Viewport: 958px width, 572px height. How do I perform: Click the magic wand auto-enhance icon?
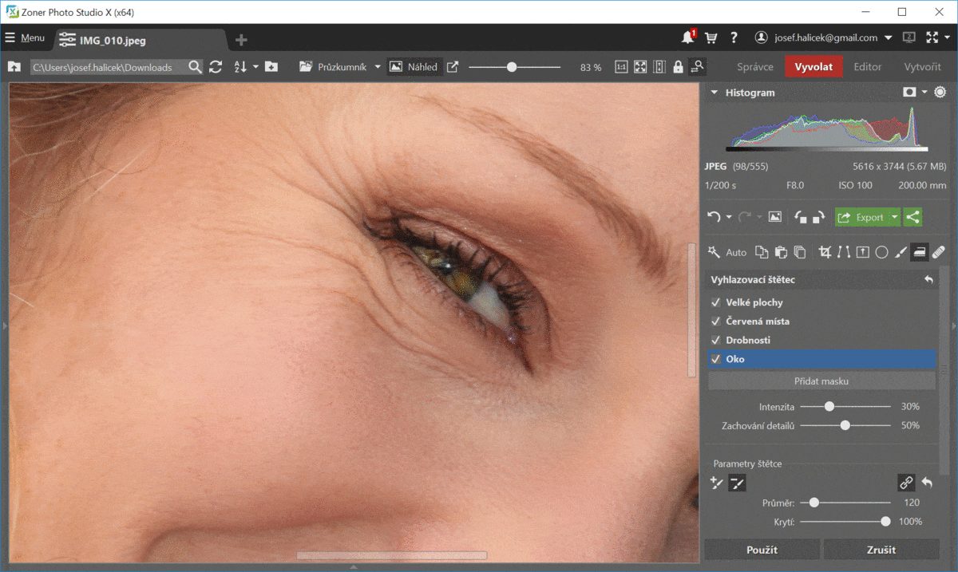(715, 252)
